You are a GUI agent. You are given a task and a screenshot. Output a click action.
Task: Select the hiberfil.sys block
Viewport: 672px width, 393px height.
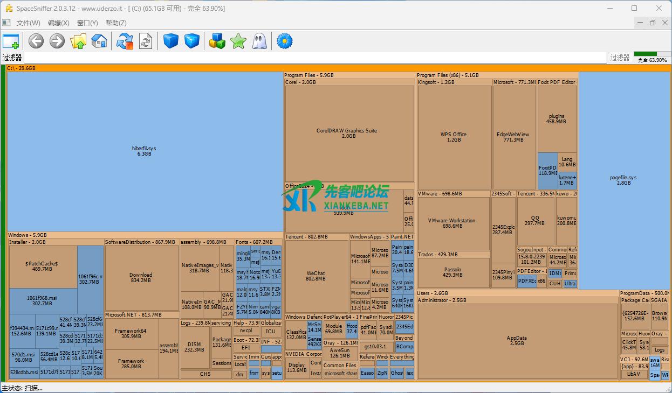click(x=144, y=151)
